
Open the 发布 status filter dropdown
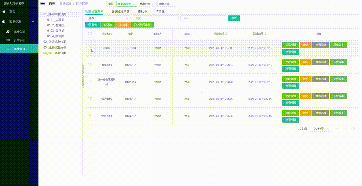coord(108,18)
